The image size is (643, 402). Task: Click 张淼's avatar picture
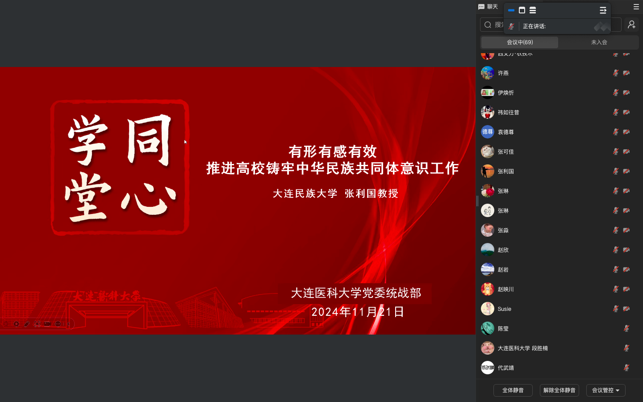(488, 230)
